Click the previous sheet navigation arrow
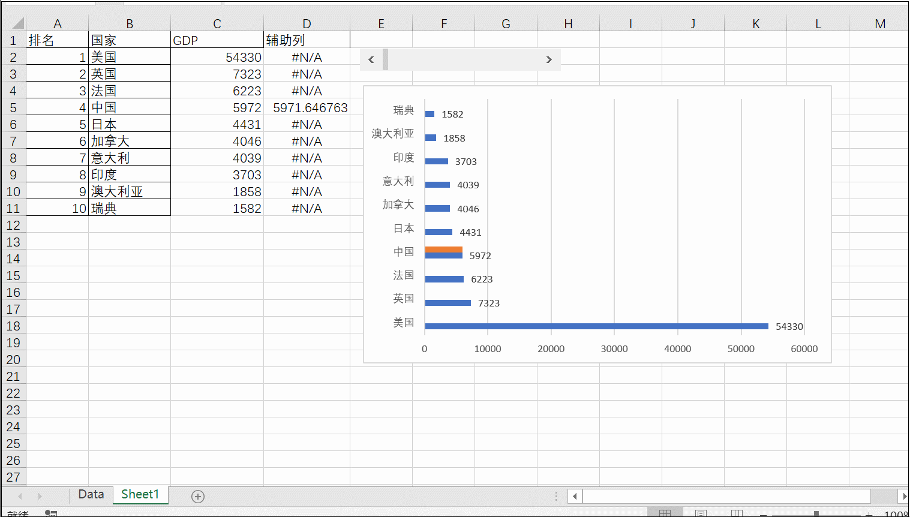 pyautogui.click(x=20, y=495)
